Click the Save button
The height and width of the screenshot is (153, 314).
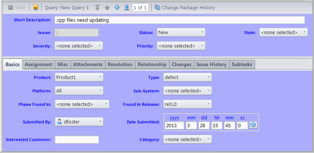[17, 7]
